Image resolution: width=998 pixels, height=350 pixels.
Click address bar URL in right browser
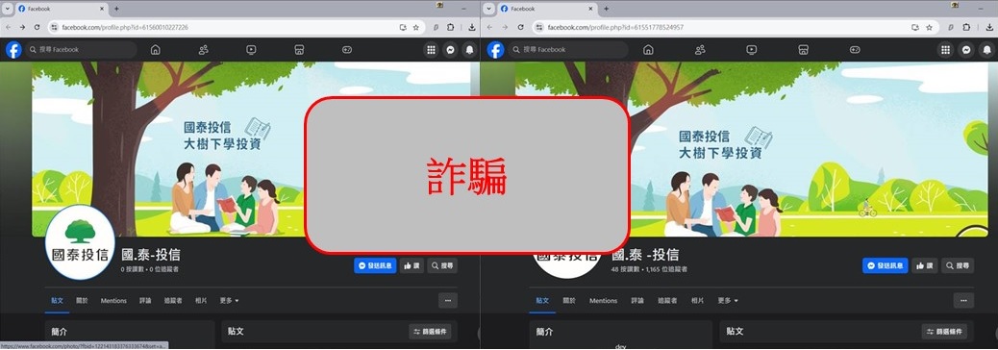click(x=615, y=27)
